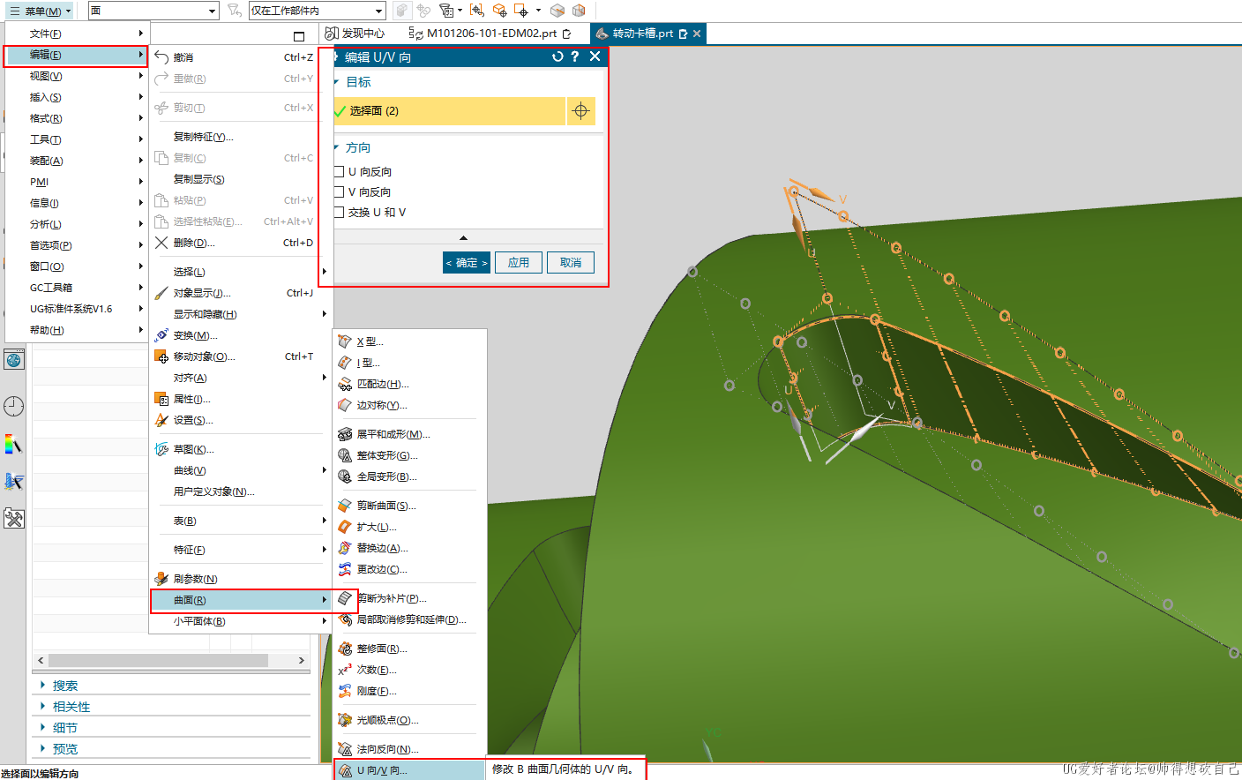Screen dimensions: 1242x780
Task: Click the Refit Face (整修面) icon
Action: (x=345, y=649)
